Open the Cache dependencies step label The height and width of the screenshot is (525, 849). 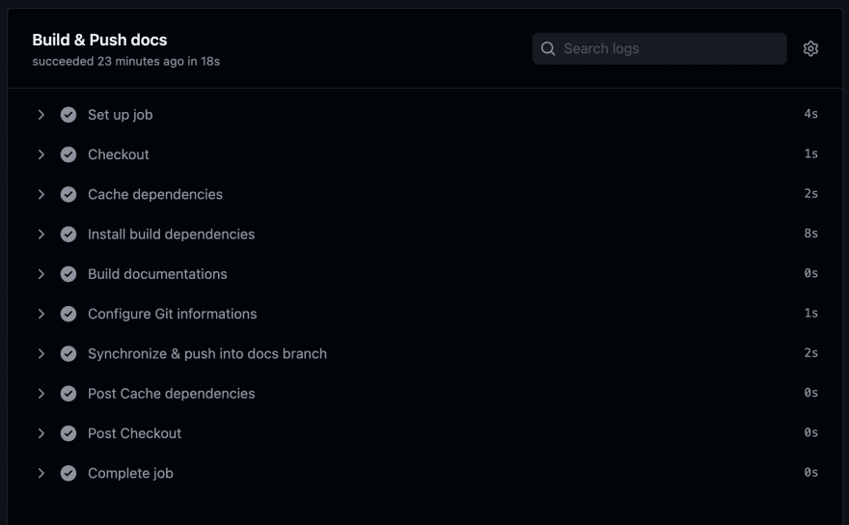point(155,195)
